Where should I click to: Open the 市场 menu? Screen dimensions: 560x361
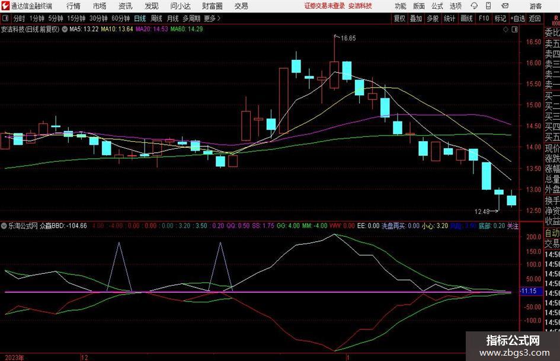click(100, 6)
